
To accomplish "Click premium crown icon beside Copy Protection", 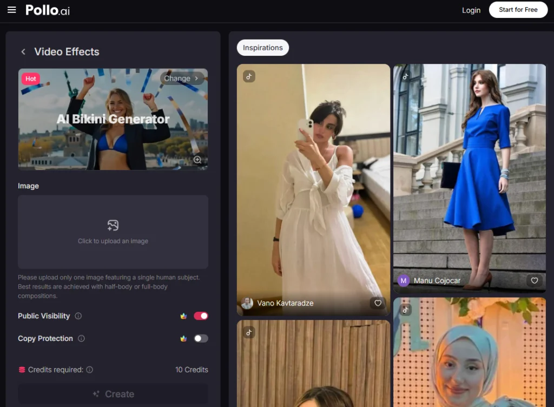I will (x=183, y=339).
